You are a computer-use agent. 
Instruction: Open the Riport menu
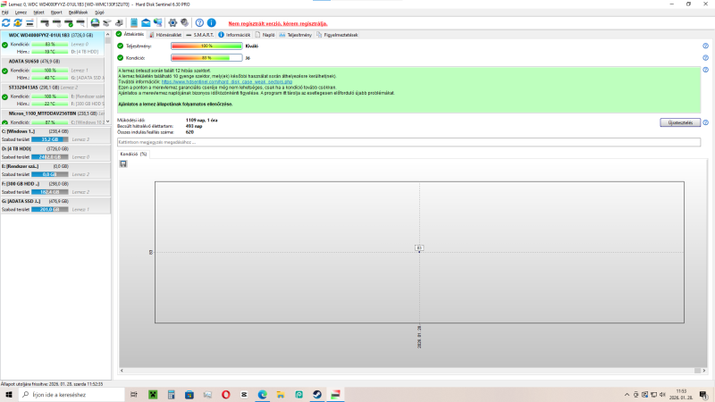[x=56, y=13]
